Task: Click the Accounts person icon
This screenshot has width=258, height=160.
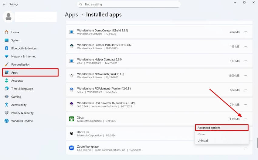Action: pyautogui.click(x=7, y=80)
